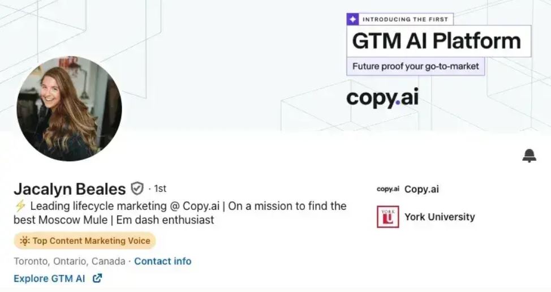Open the York University school name
Image resolution: width=551 pixels, height=292 pixels.
point(440,217)
